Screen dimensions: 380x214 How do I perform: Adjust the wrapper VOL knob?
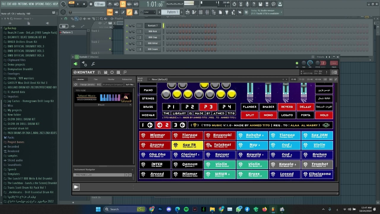310,63
